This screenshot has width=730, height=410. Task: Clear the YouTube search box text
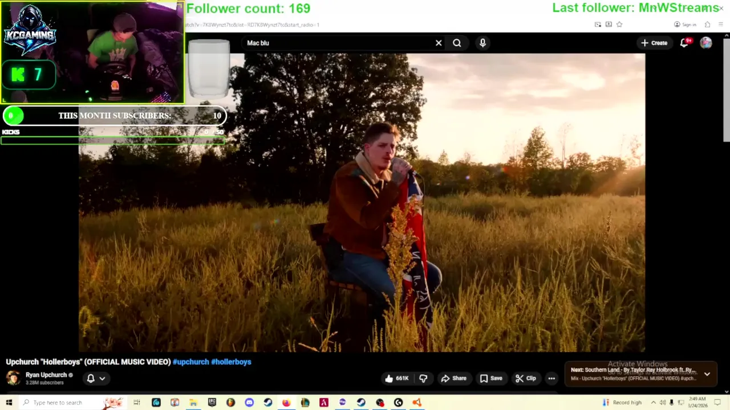click(x=439, y=43)
